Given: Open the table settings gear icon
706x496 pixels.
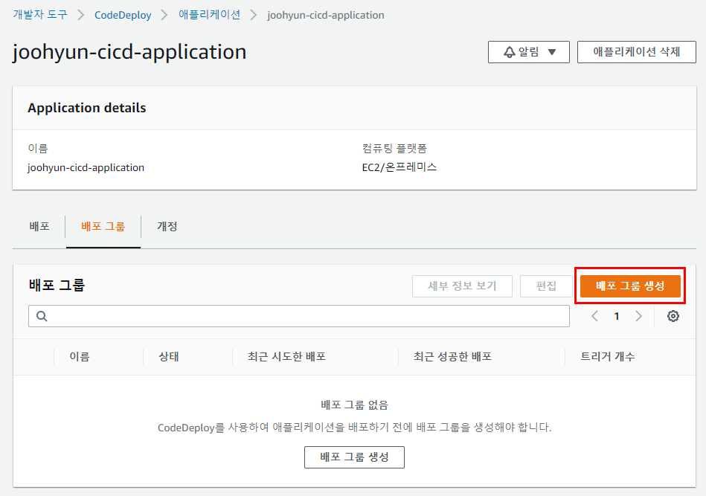Looking at the screenshot, I should pos(673,316).
